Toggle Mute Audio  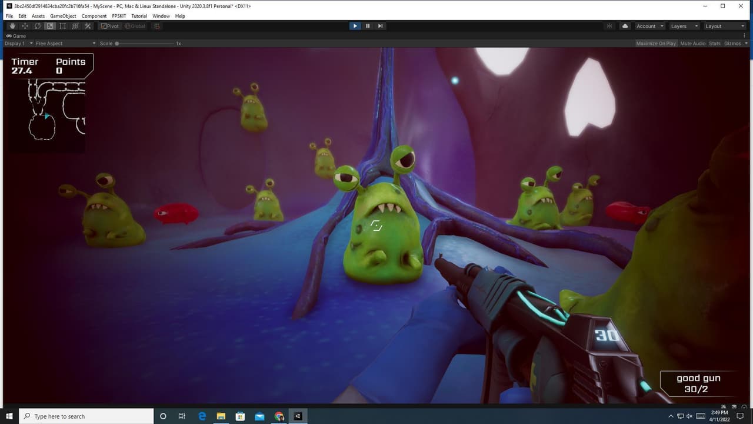pos(692,44)
